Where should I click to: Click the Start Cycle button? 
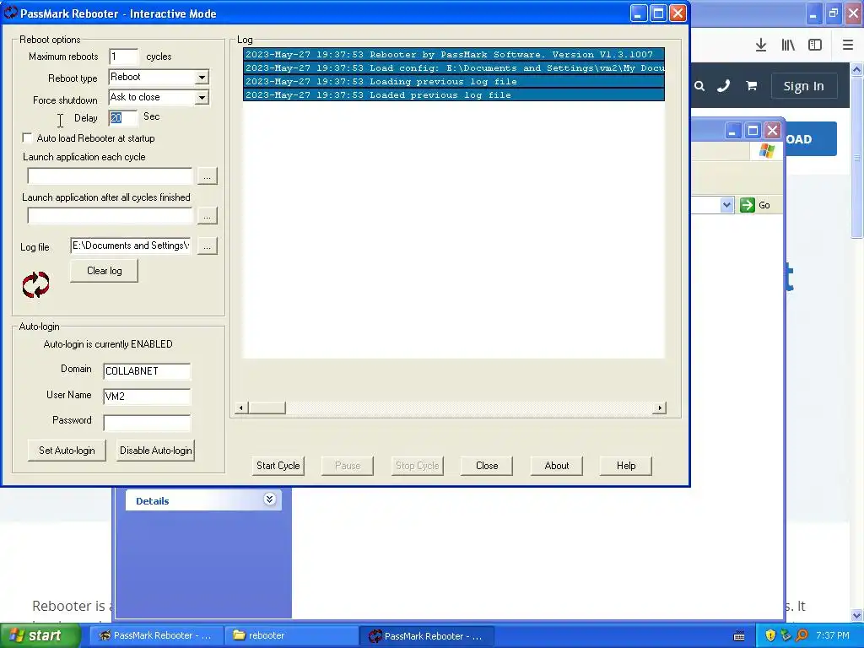[278, 466]
